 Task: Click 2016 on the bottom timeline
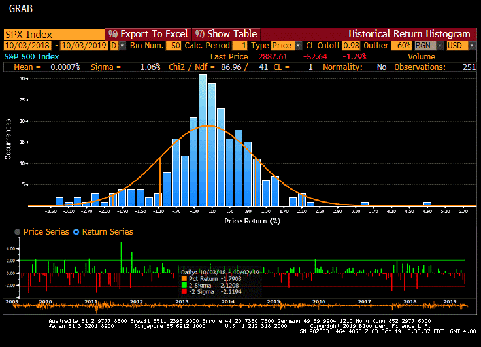(x=319, y=302)
